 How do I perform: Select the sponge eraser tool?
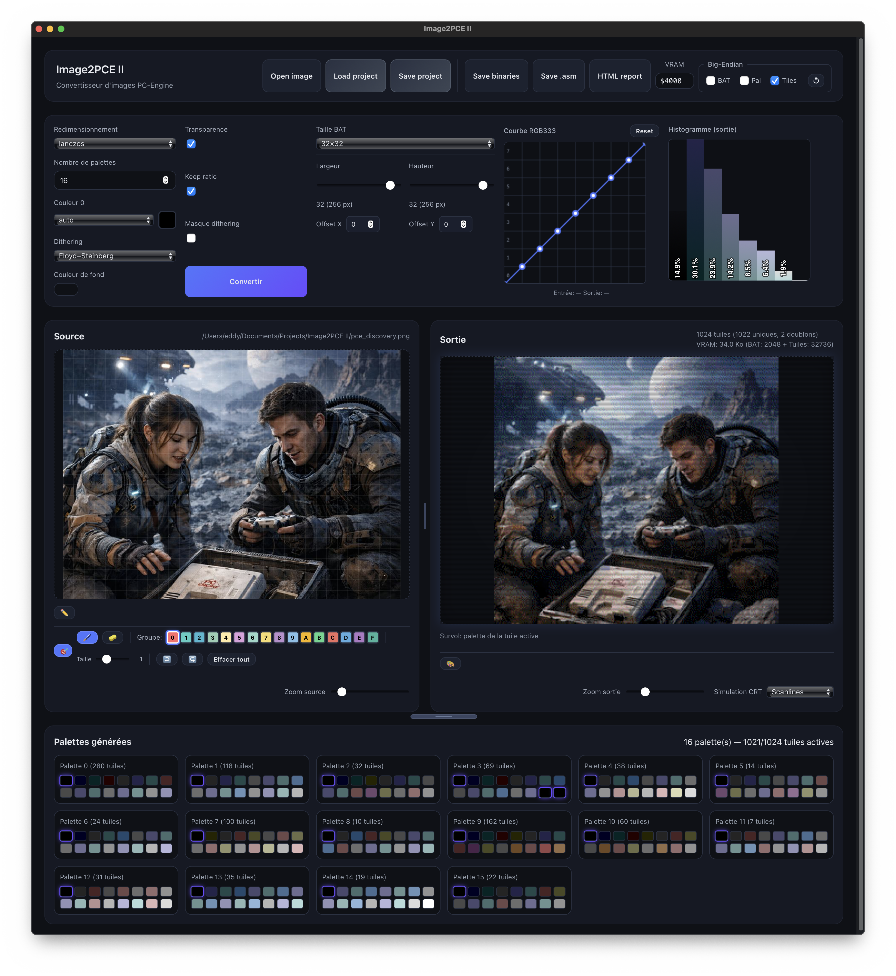pyautogui.click(x=112, y=638)
